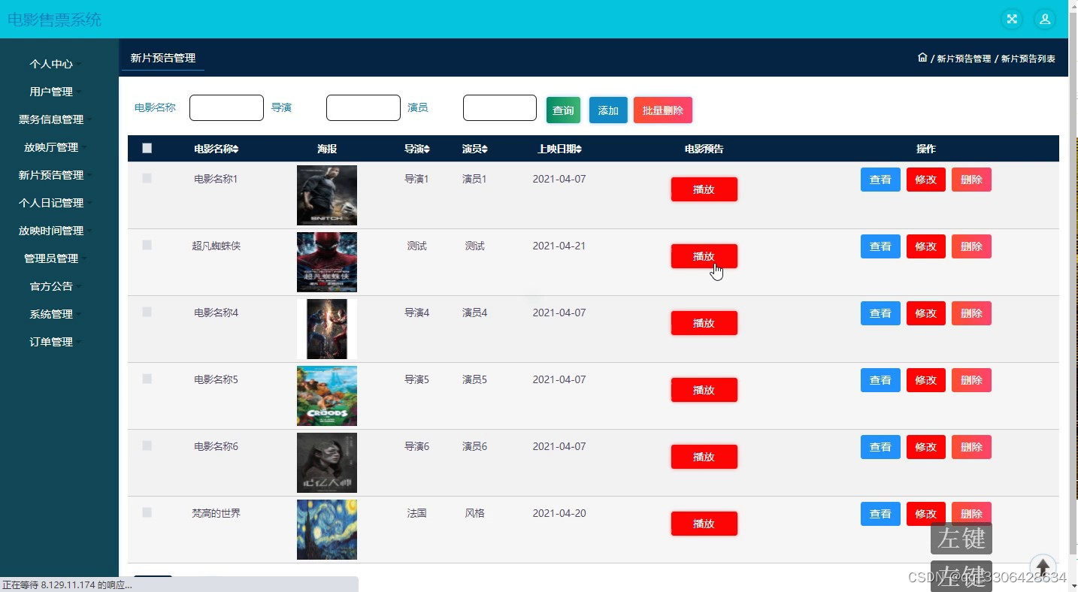Click the 添加 add button

(x=608, y=110)
